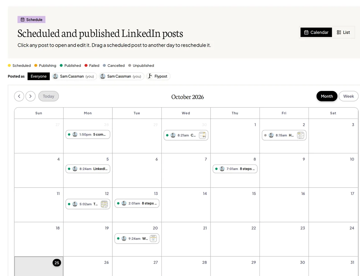Viewport: 360px width, 276px height.
Task: Select the October 31 day cell
Action: click(333, 266)
